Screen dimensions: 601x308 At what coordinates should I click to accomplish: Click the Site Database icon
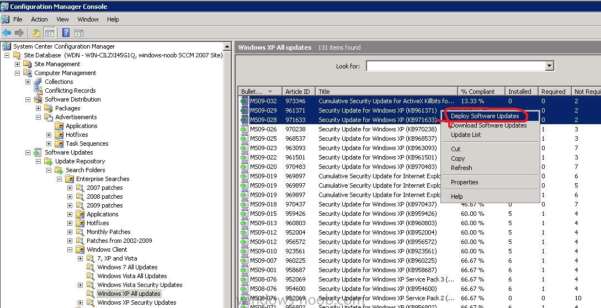click(x=17, y=55)
